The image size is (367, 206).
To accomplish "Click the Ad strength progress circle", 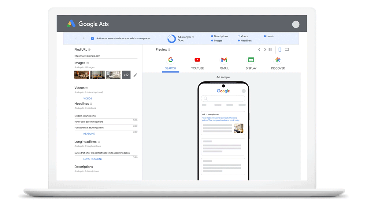I will coord(171,38).
